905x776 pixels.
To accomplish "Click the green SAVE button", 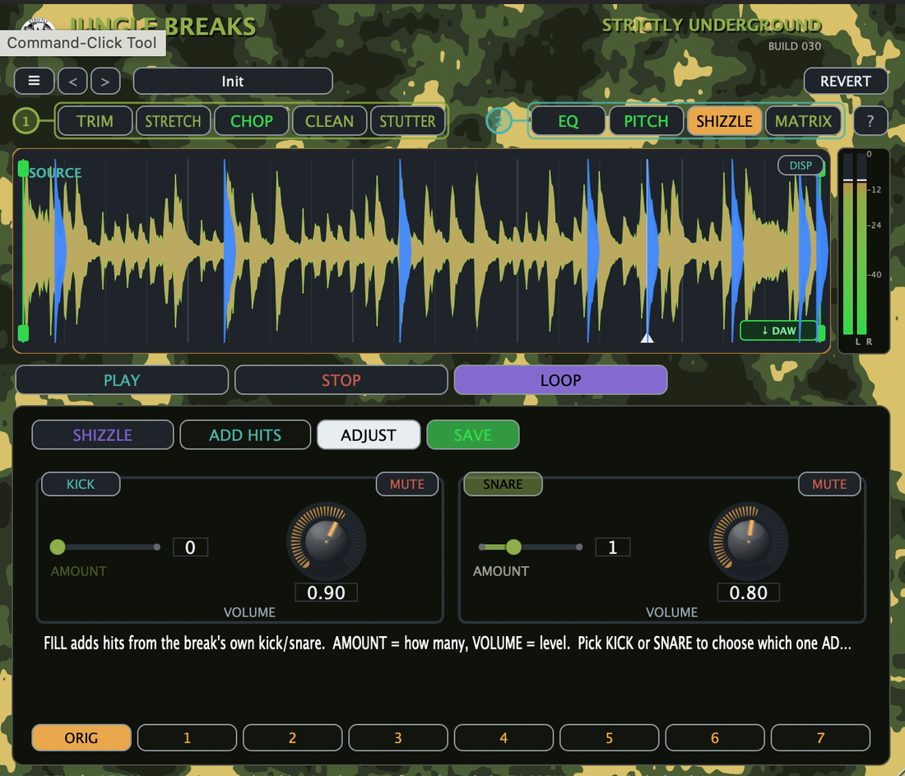I will click(473, 434).
